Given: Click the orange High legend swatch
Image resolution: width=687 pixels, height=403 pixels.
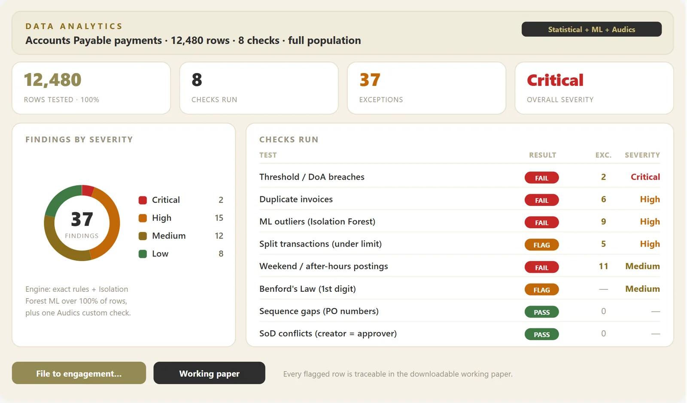Looking at the screenshot, I should click(x=143, y=218).
